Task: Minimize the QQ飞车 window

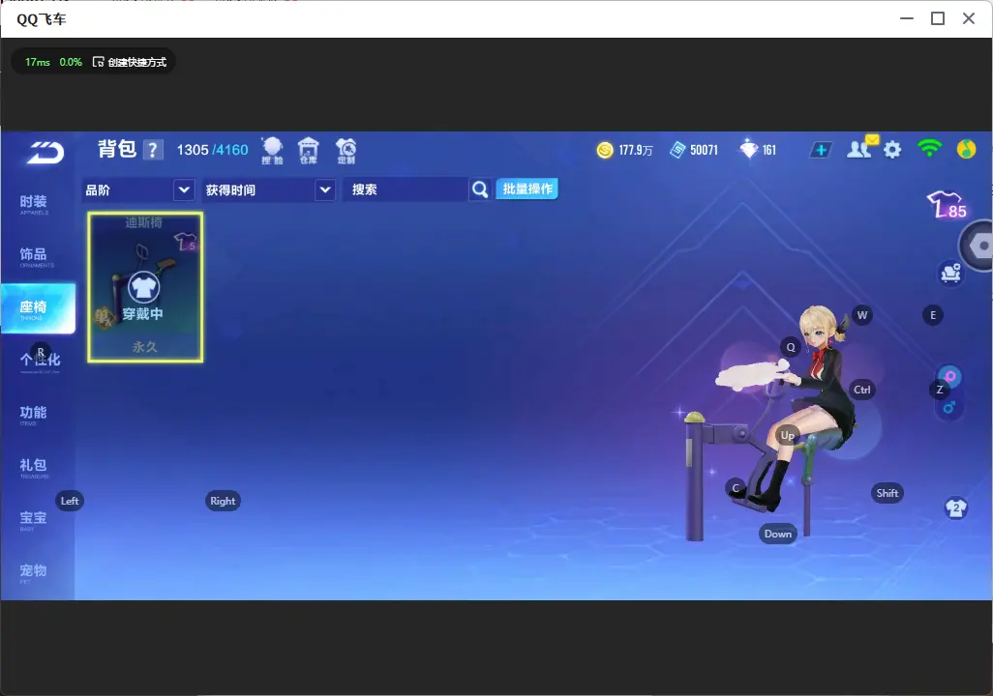Action: pyautogui.click(x=907, y=18)
